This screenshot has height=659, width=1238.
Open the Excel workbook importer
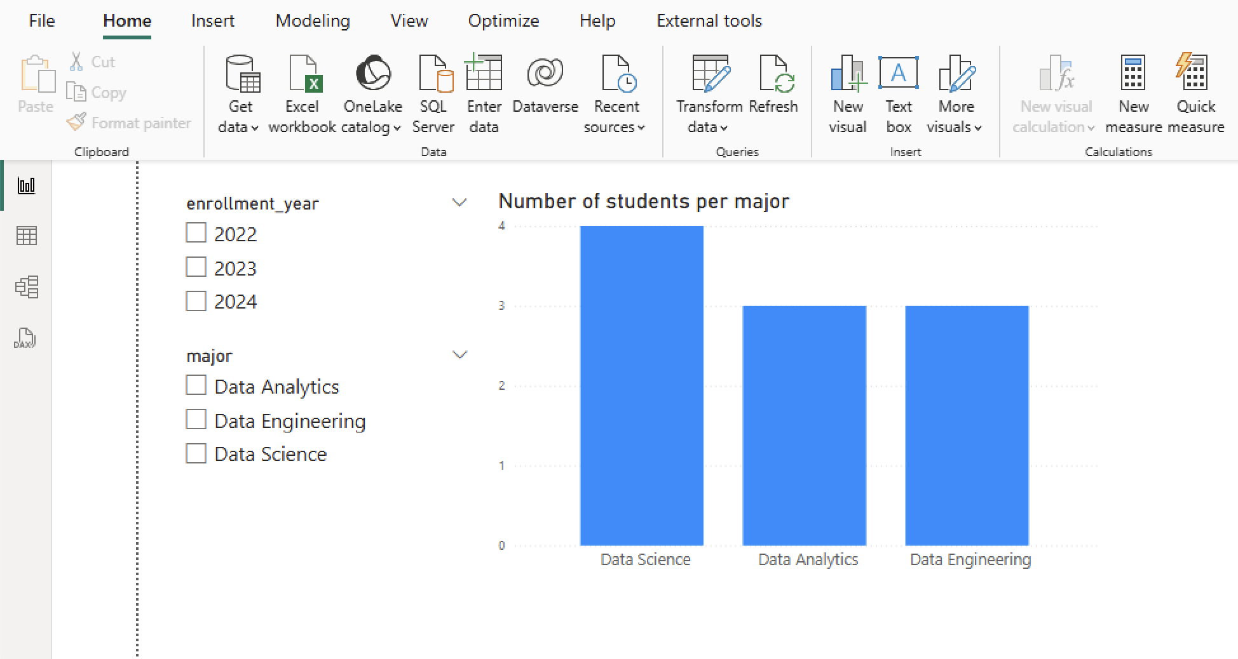point(303,93)
